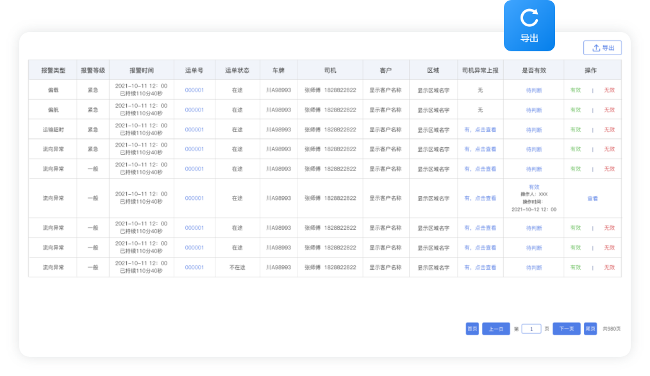650x376 pixels.
Task: Click 待判断 status in the 运输超时 row
Action: 533,130
